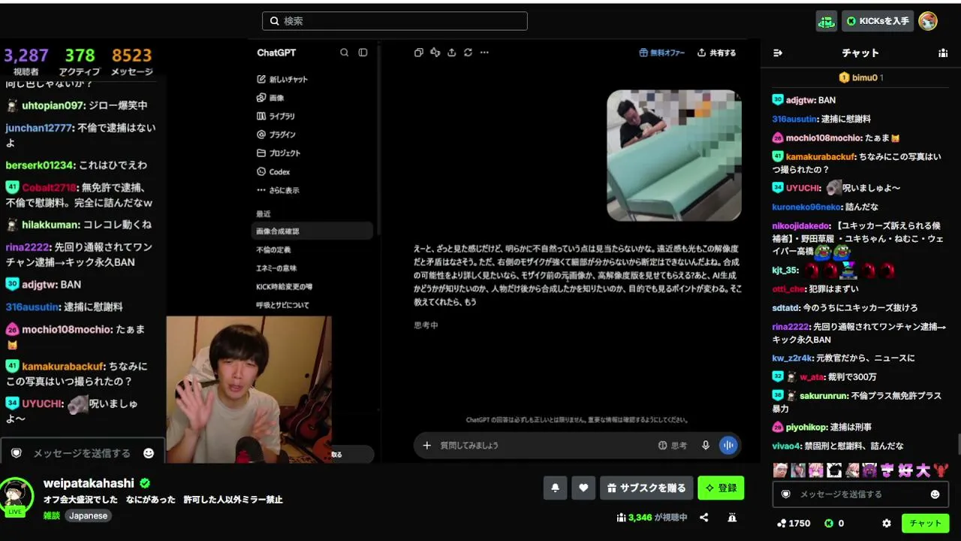Screen dimensions: 961x541
Task: Click the 共有する share button in ChatGPT
Action: [x=716, y=53]
